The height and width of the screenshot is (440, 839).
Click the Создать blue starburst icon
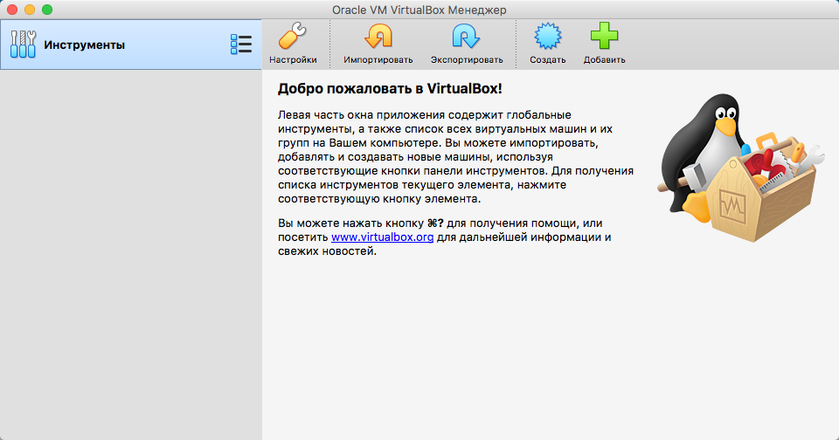(547, 37)
